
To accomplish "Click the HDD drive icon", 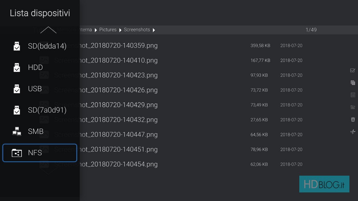I will pos(17,67).
